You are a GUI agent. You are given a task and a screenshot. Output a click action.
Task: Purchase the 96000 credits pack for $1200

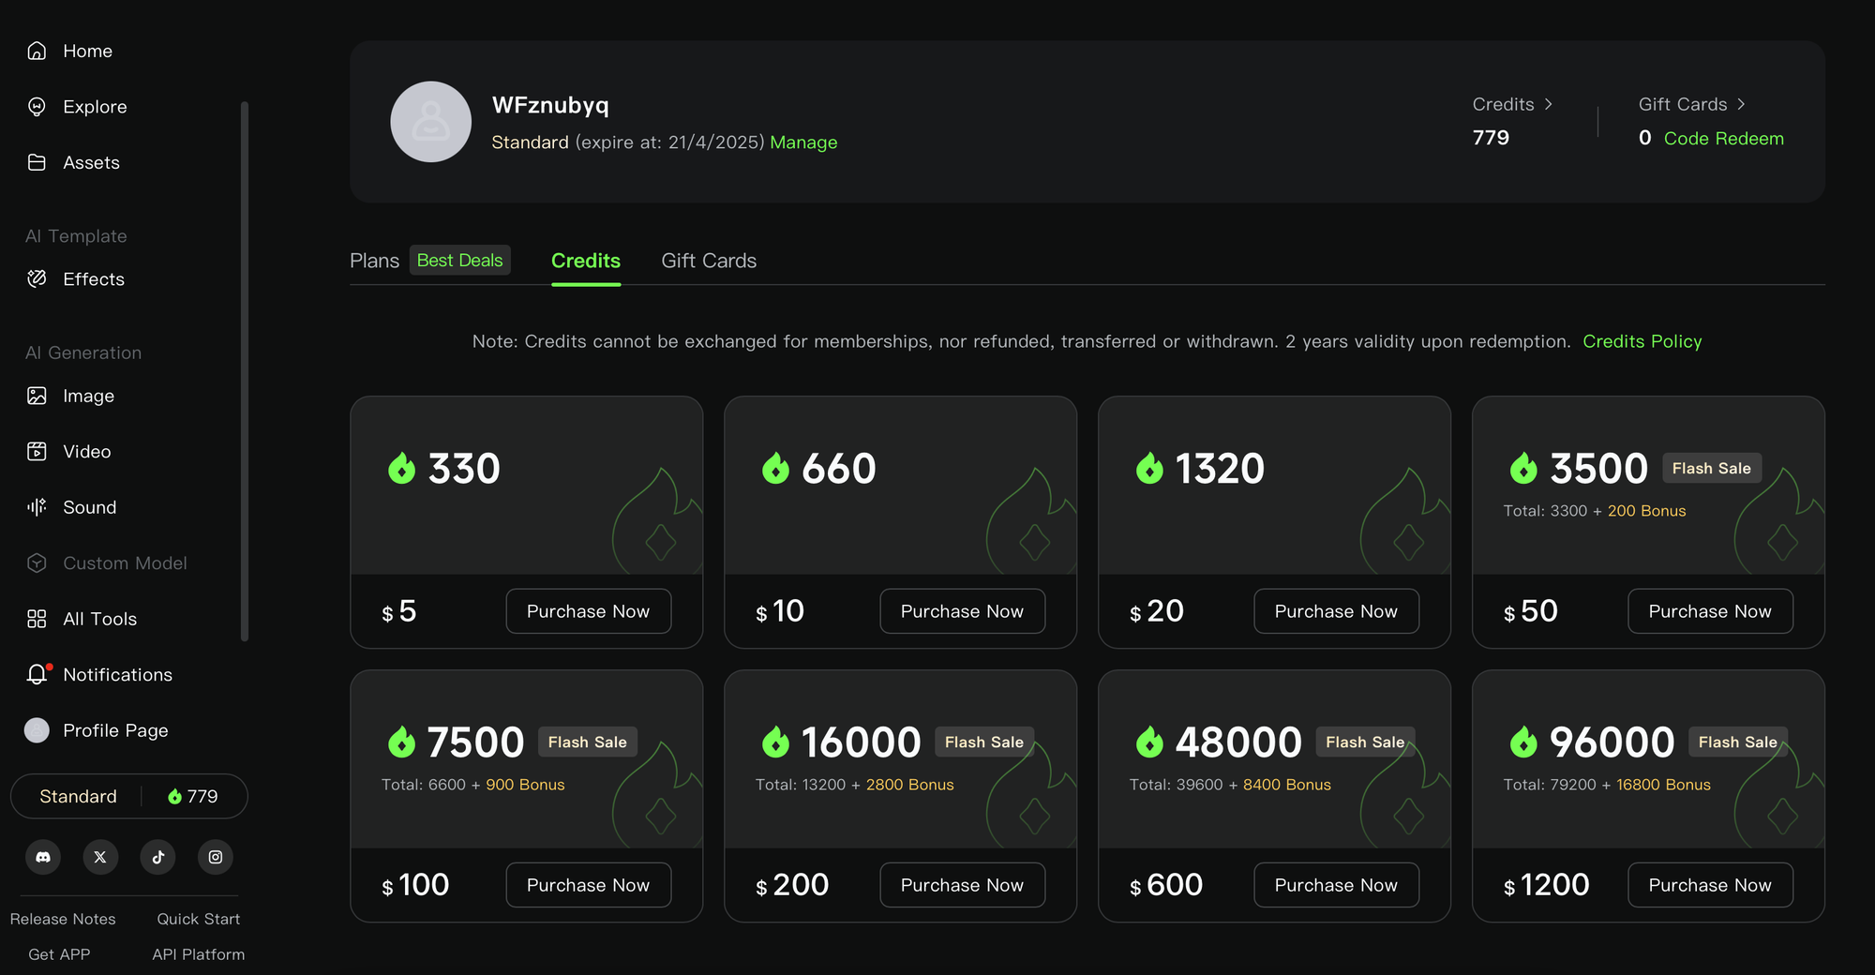click(1709, 885)
